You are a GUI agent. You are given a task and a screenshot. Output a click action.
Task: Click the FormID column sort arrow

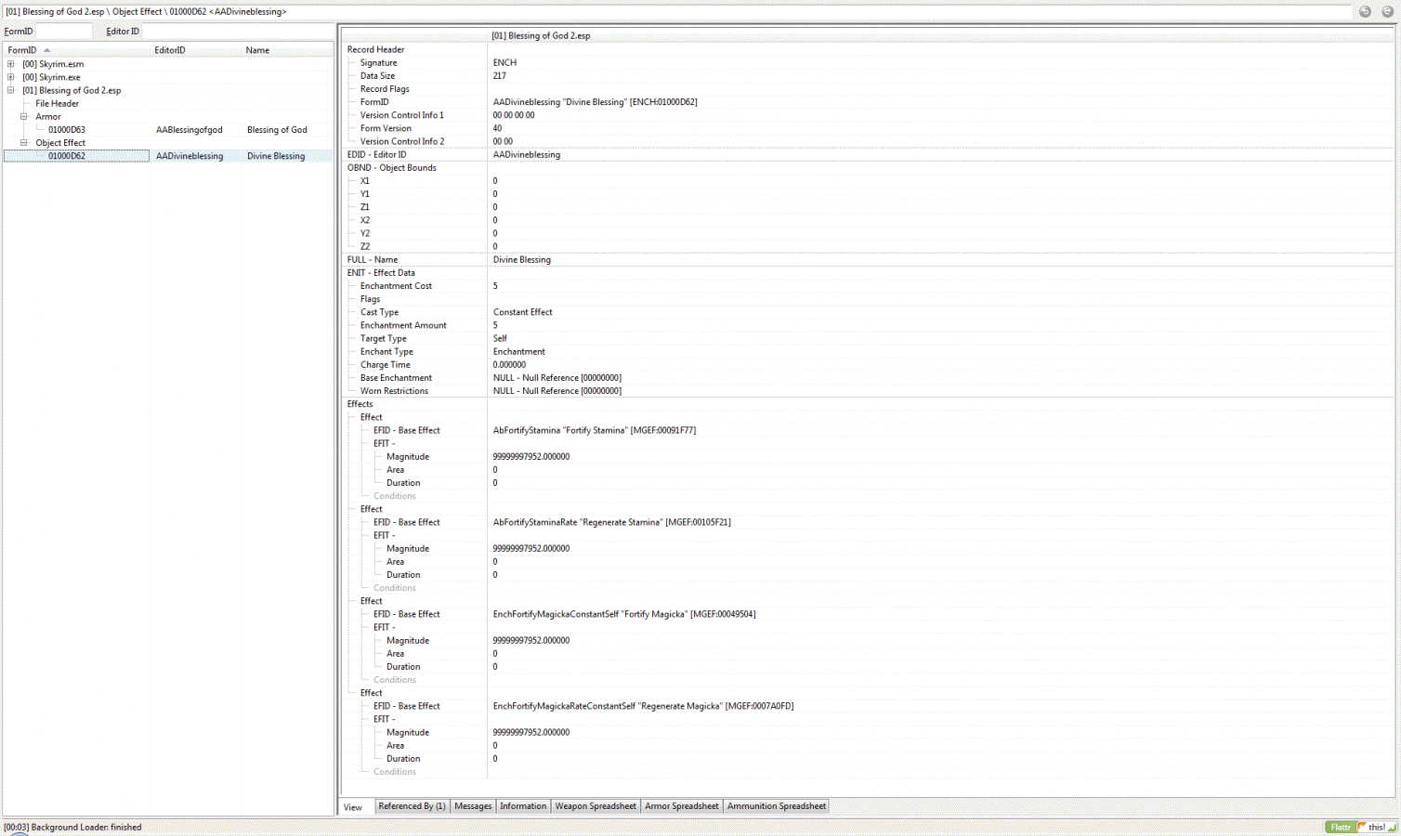(x=46, y=50)
